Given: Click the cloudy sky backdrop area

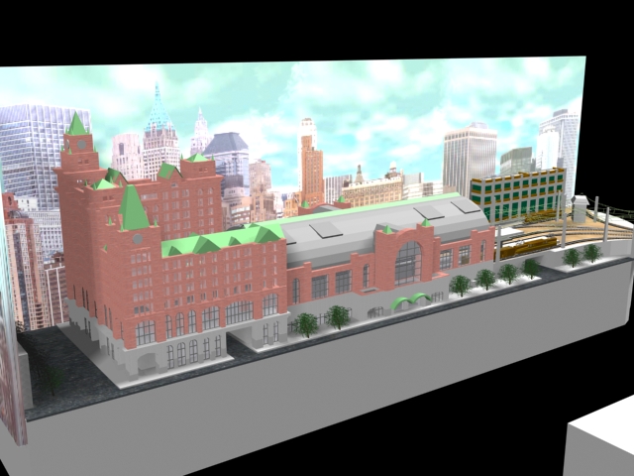Looking at the screenshot, I should [x=376, y=99].
